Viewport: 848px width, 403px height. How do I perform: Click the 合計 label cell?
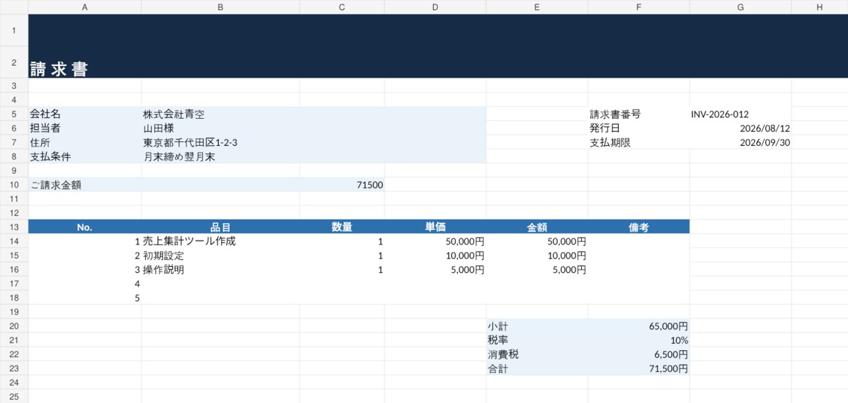point(537,368)
